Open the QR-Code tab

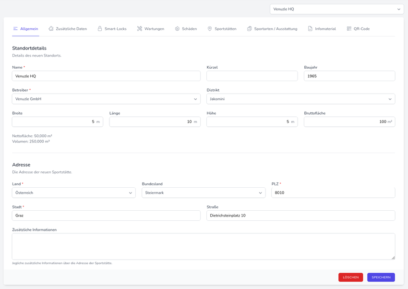pos(358,29)
